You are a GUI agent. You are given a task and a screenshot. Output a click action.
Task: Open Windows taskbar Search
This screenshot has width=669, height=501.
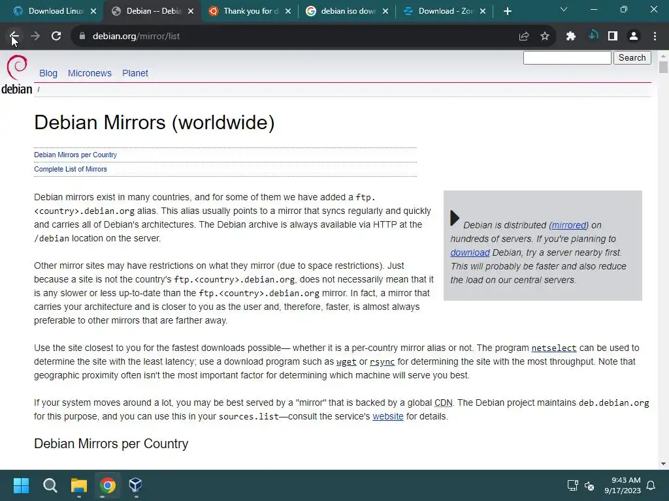point(50,485)
